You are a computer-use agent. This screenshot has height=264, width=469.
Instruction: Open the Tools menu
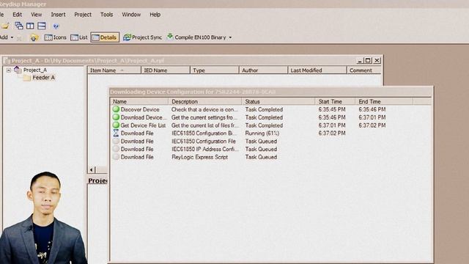(x=106, y=15)
